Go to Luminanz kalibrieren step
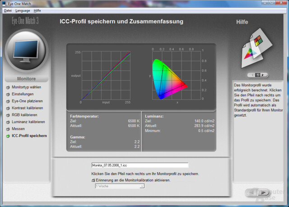This screenshot has height=207, width=289. (28, 122)
